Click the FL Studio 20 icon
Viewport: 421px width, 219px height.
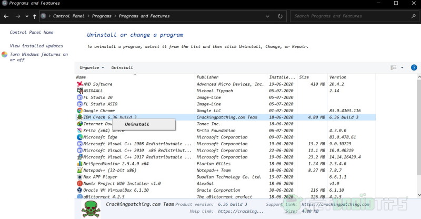pos(79,97)
